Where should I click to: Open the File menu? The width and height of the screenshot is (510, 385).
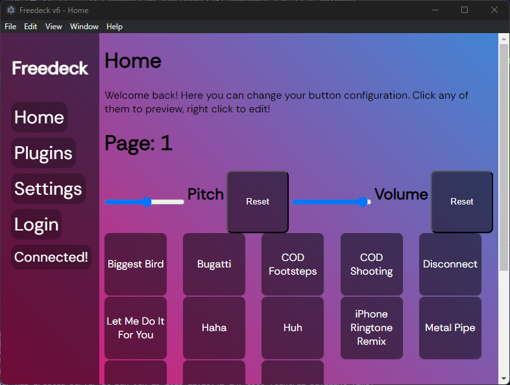coord(10,27)
